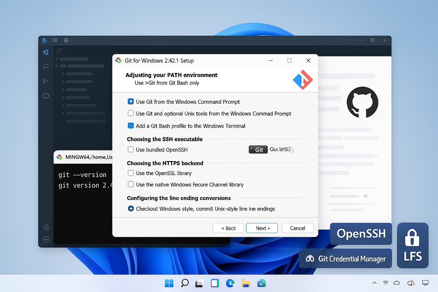Open taskbar Search
This screenshot has width=438, height=292.
coord(185,283)
